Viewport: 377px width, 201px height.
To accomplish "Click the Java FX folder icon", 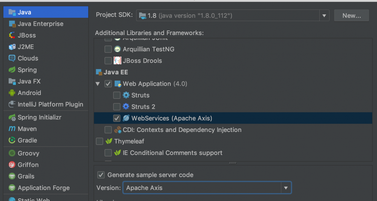I will (12, 81).
